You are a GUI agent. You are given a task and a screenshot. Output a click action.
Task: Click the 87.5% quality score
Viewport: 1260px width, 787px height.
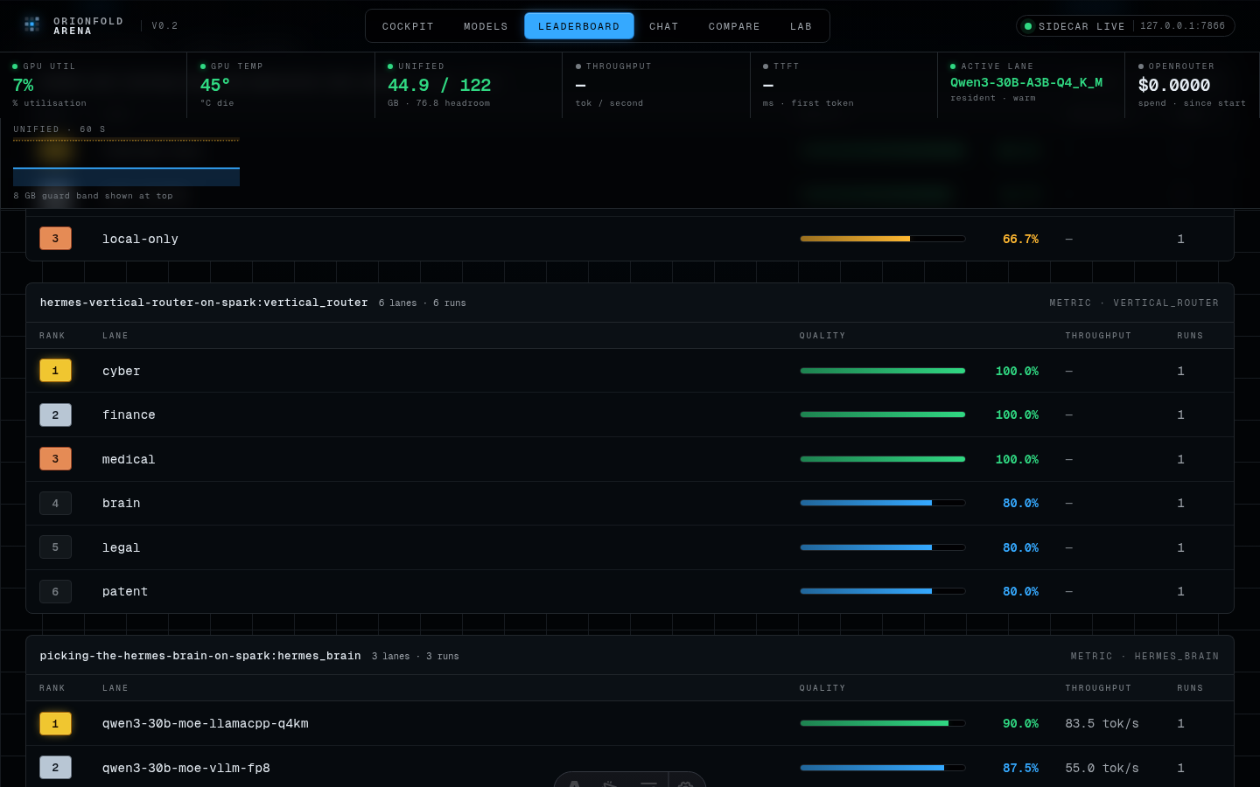click(x=1020, y=768)
